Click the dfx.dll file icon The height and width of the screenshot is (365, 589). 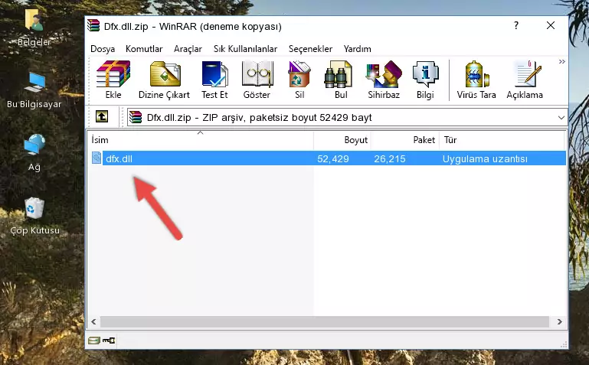coord(97,158)
